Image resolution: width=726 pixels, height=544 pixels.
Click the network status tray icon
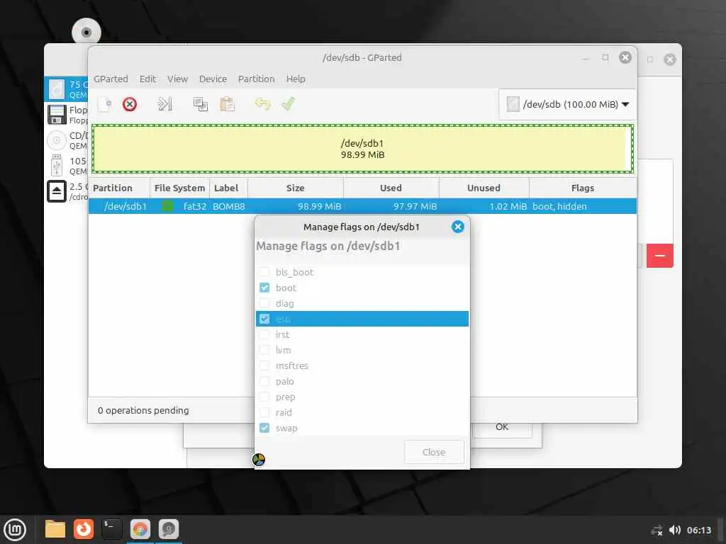pyautogui.click(x=657, y=530)
